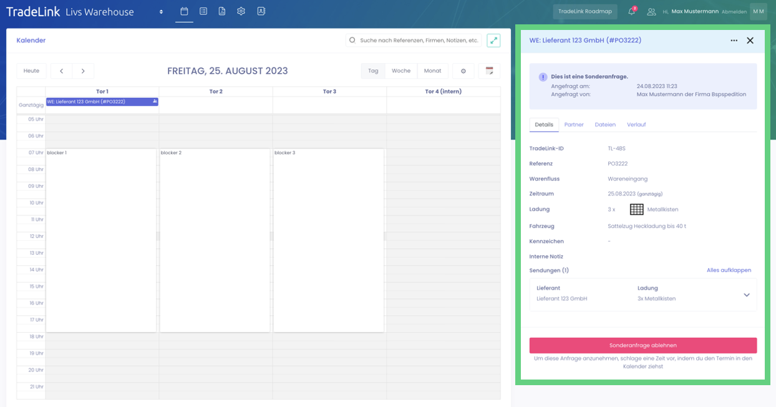The image size is (776, 407).
Task: Open the calendar view icon in top navigation
Action: pyautogui.click(x=184, y=11)
